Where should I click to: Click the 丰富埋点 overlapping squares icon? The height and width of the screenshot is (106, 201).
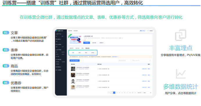pyautogui.click(x=181, y=35)
